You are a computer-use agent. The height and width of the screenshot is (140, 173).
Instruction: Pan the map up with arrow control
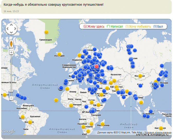click(11, 25)
